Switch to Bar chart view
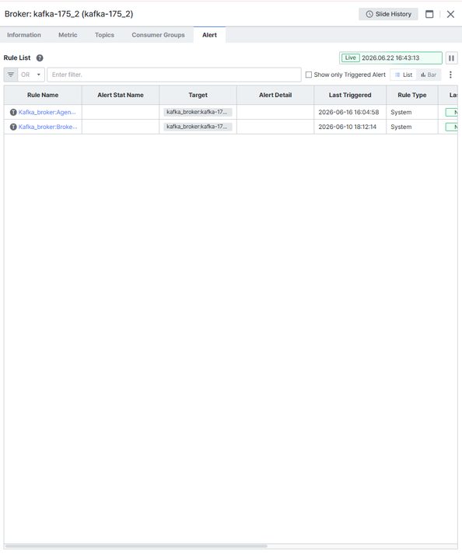This screenshot has height=554, width=462. pyautogui.click(x=429, y=75)
